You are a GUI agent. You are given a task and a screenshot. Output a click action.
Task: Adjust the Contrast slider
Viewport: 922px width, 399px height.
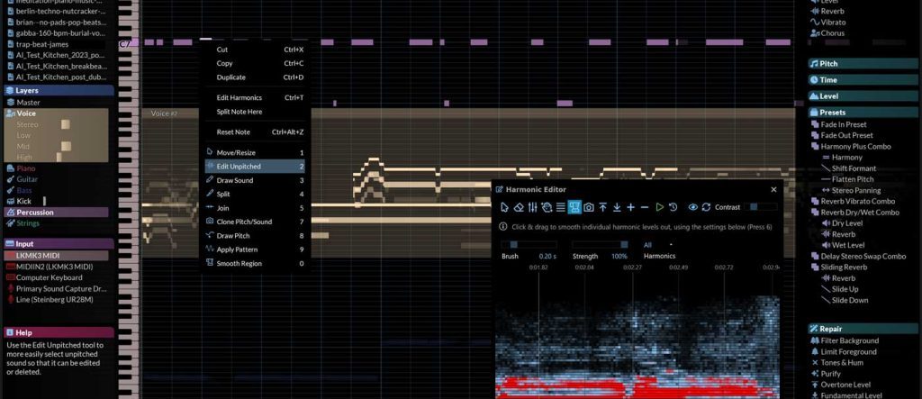(760, 207)
